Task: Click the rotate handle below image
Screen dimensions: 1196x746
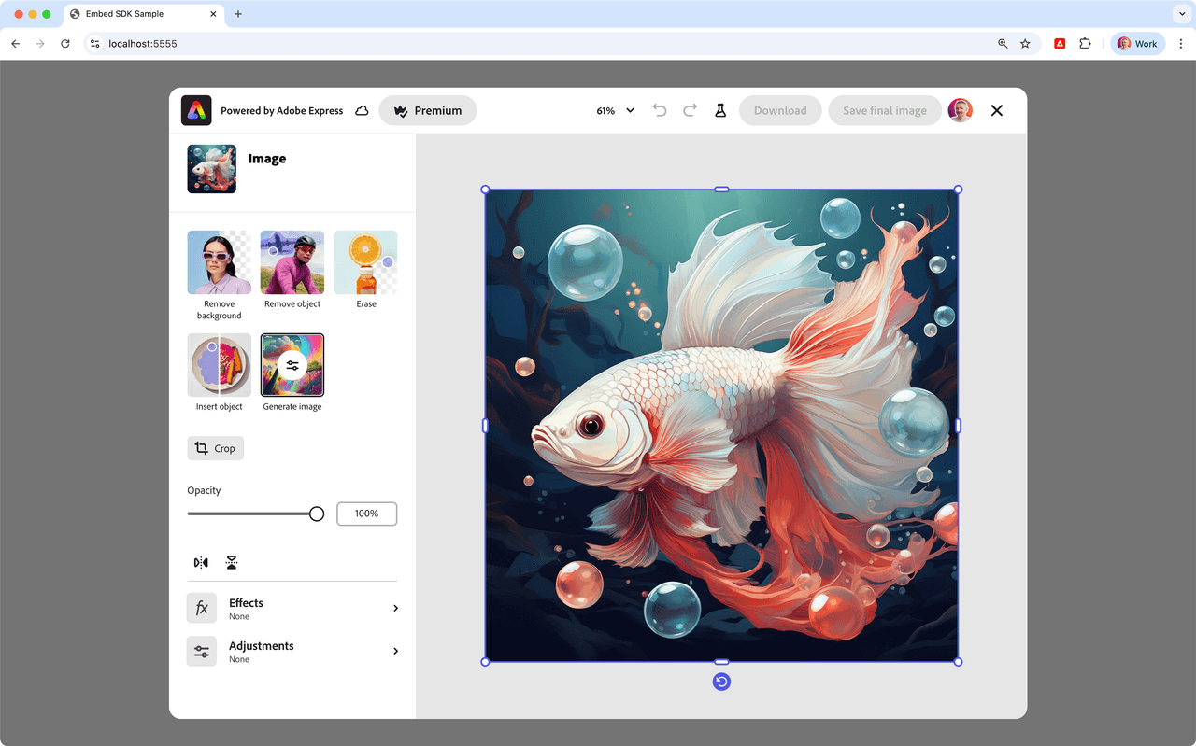Action: coord(721,682)
